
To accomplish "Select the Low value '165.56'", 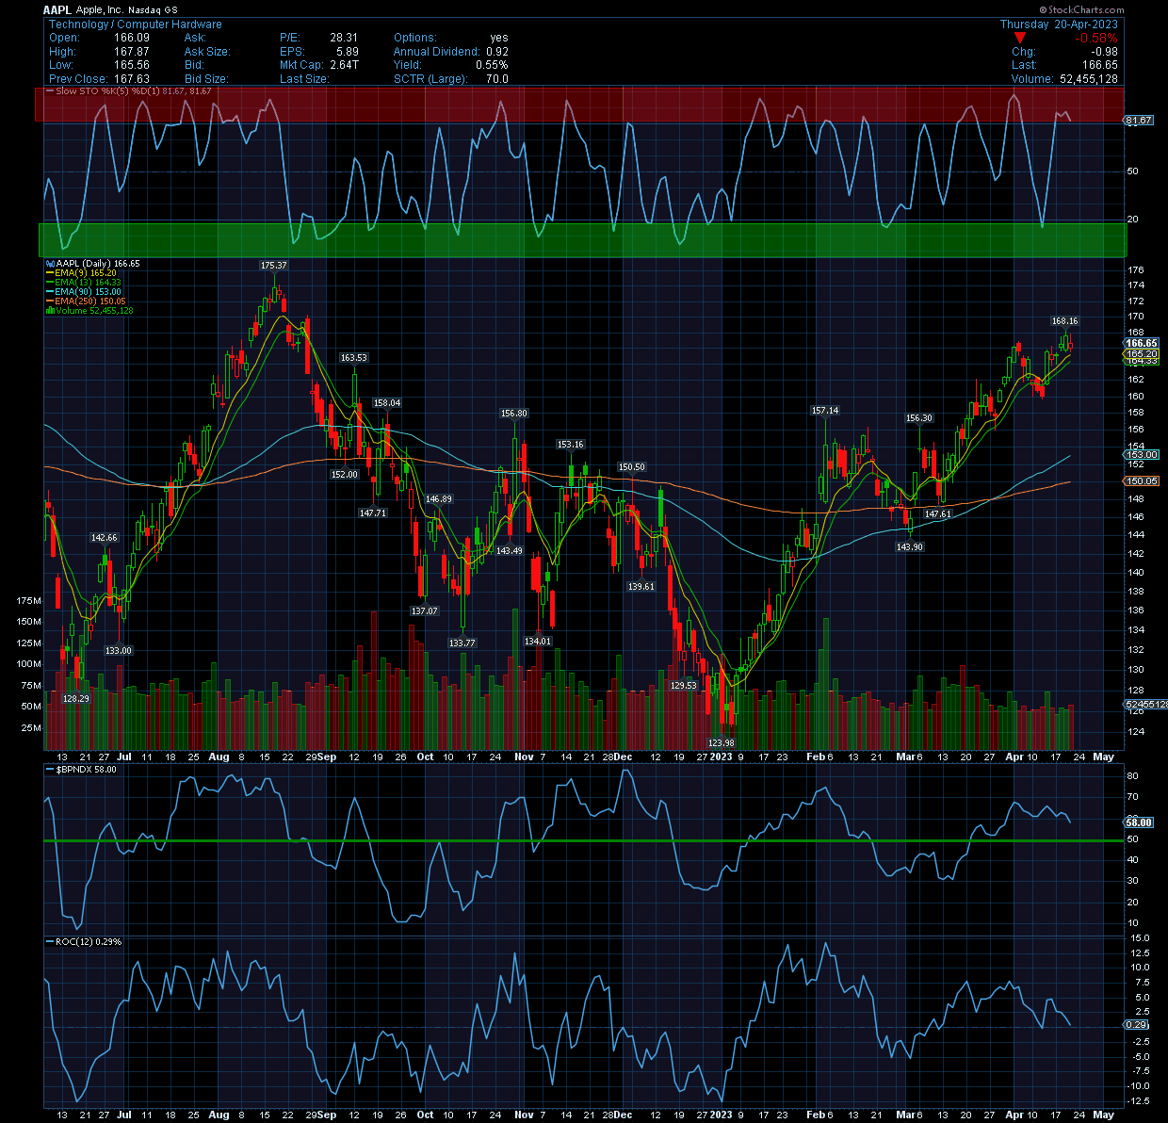I will pyautogui.click(x=132, y=64).
